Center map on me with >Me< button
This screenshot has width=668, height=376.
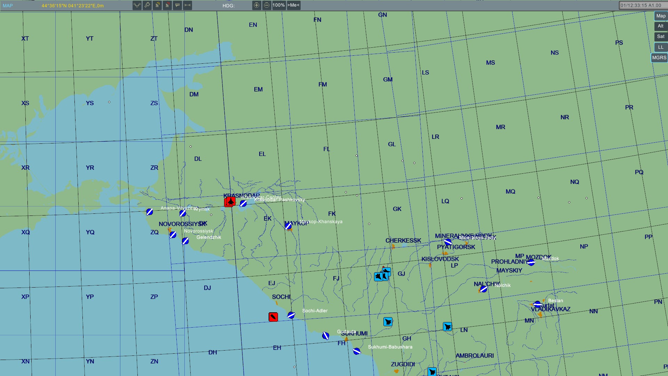point(293,5)
